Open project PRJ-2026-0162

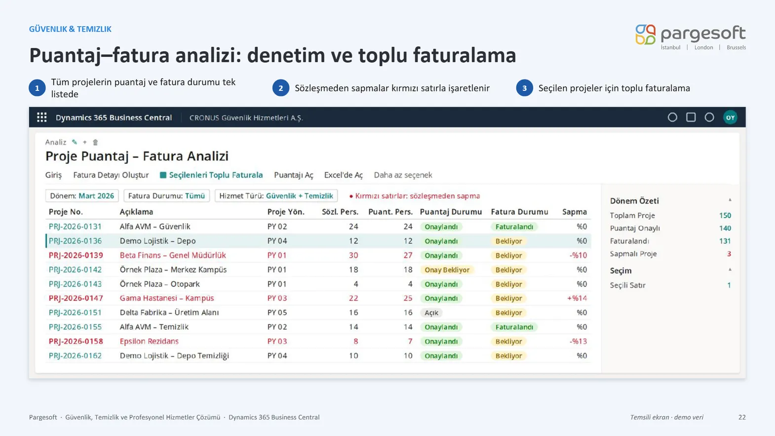(75, 356)
